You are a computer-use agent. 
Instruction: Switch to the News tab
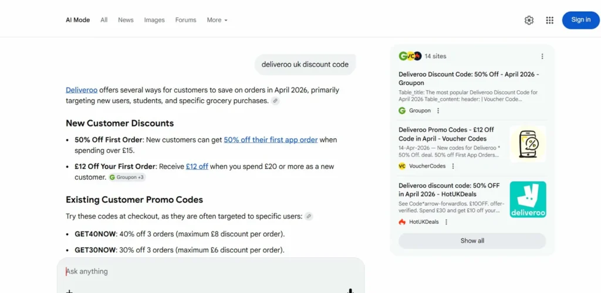126,20
